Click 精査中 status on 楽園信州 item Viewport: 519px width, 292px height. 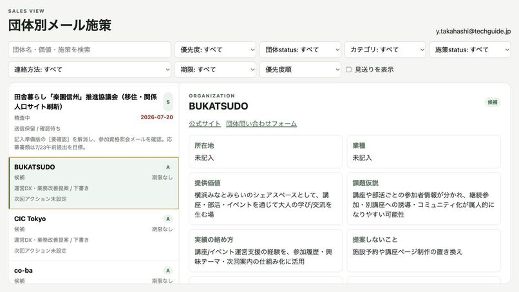[x=22, y=118]
